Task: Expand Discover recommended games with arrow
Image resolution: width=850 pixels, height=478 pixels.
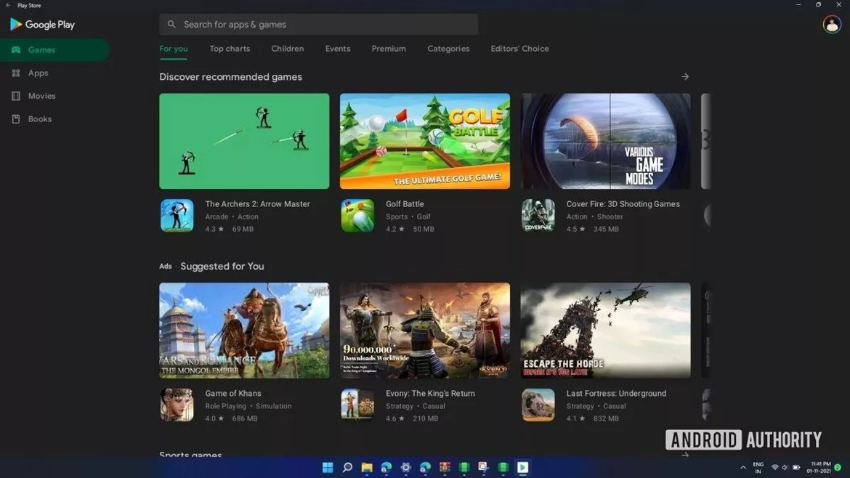Action: coord(685,77)
